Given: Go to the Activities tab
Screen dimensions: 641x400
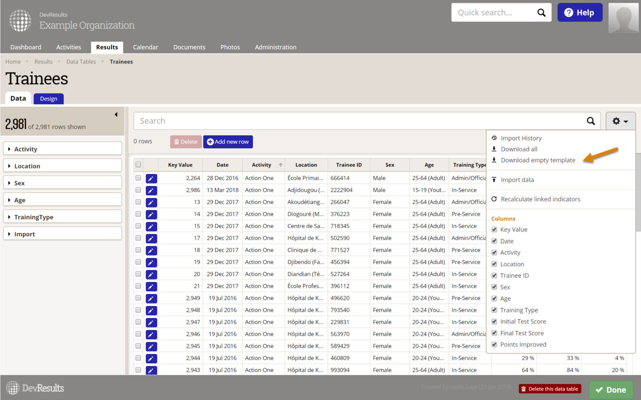Looking at the screenshot, I should click(x=69, y=47).
